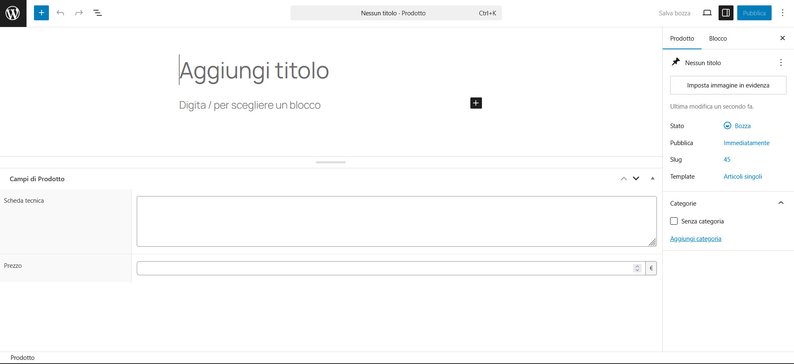Open the Nessun titolo · Prodotto command bar
The height and width of the screenshot is (364, 794).
[x=396, y=13]
